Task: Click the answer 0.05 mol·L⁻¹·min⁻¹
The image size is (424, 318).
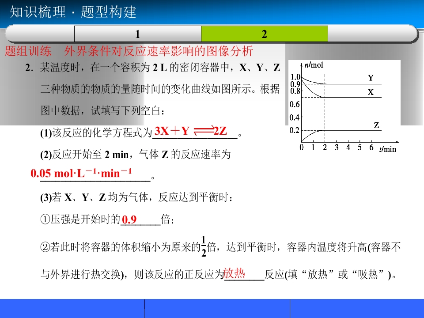Action: pyautogui.click(x=81, y=173)
